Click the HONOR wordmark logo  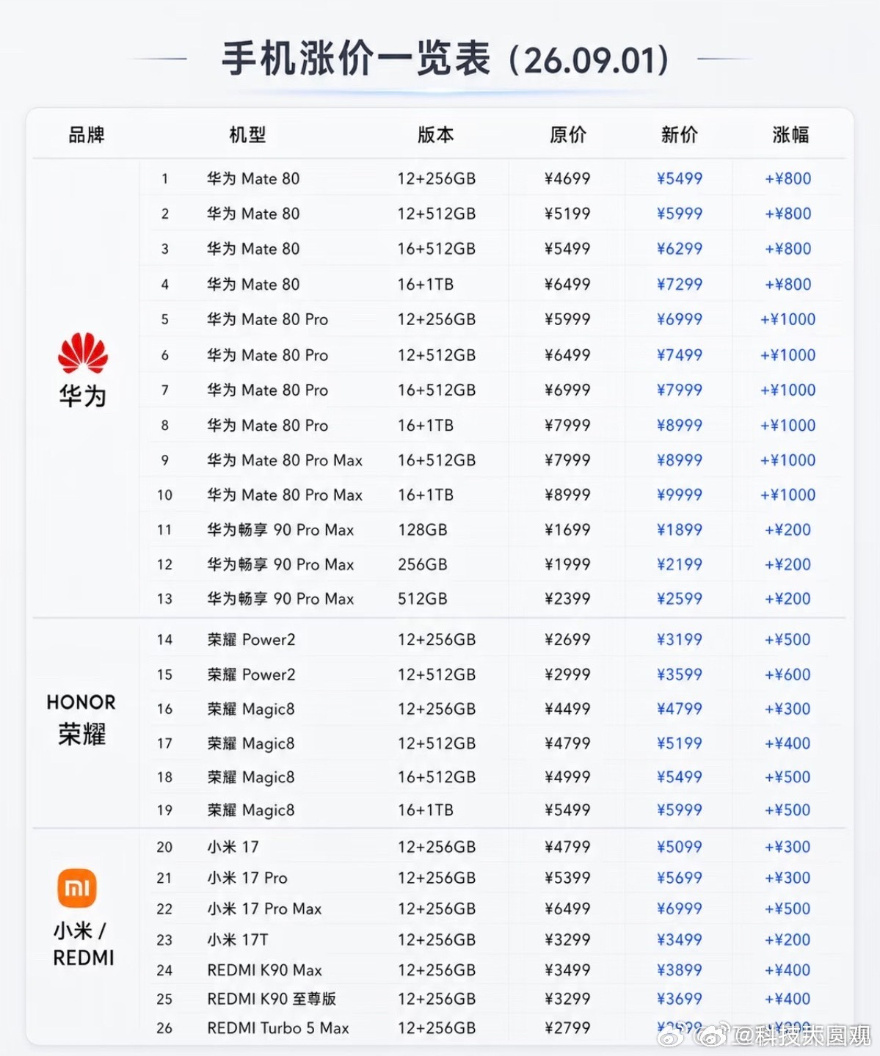tap(81, 702)
